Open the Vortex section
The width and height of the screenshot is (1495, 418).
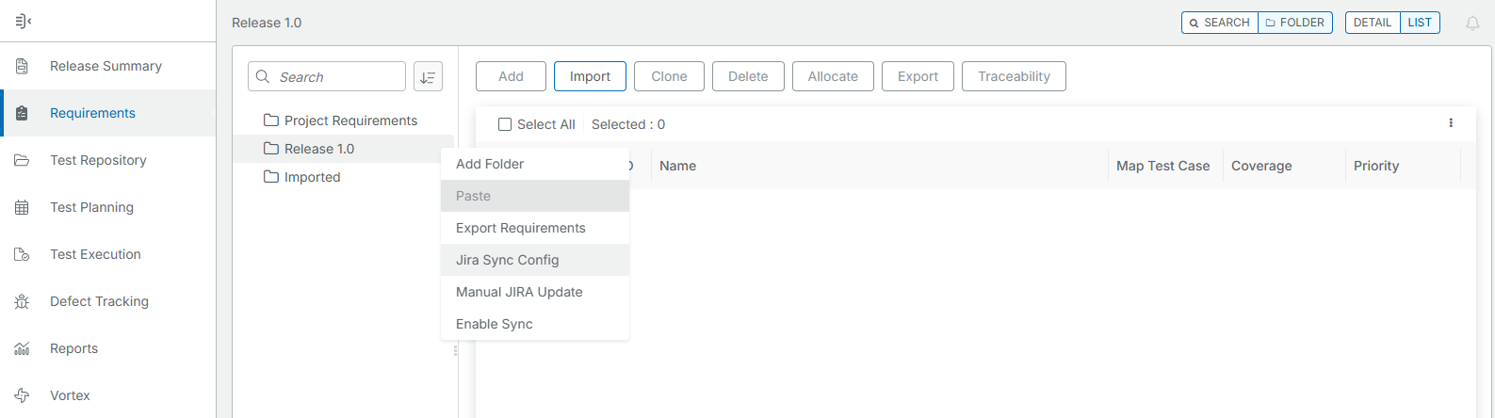tap(70, 395)
